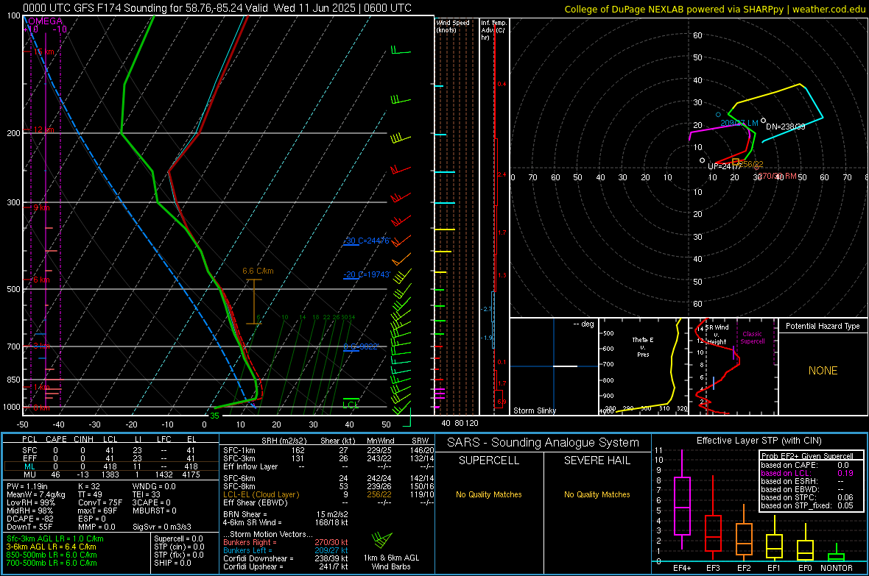Viewport: 869px width, 576px height.
Task: Click the Bunkers Left storm motion line
Action: (286, 550)
